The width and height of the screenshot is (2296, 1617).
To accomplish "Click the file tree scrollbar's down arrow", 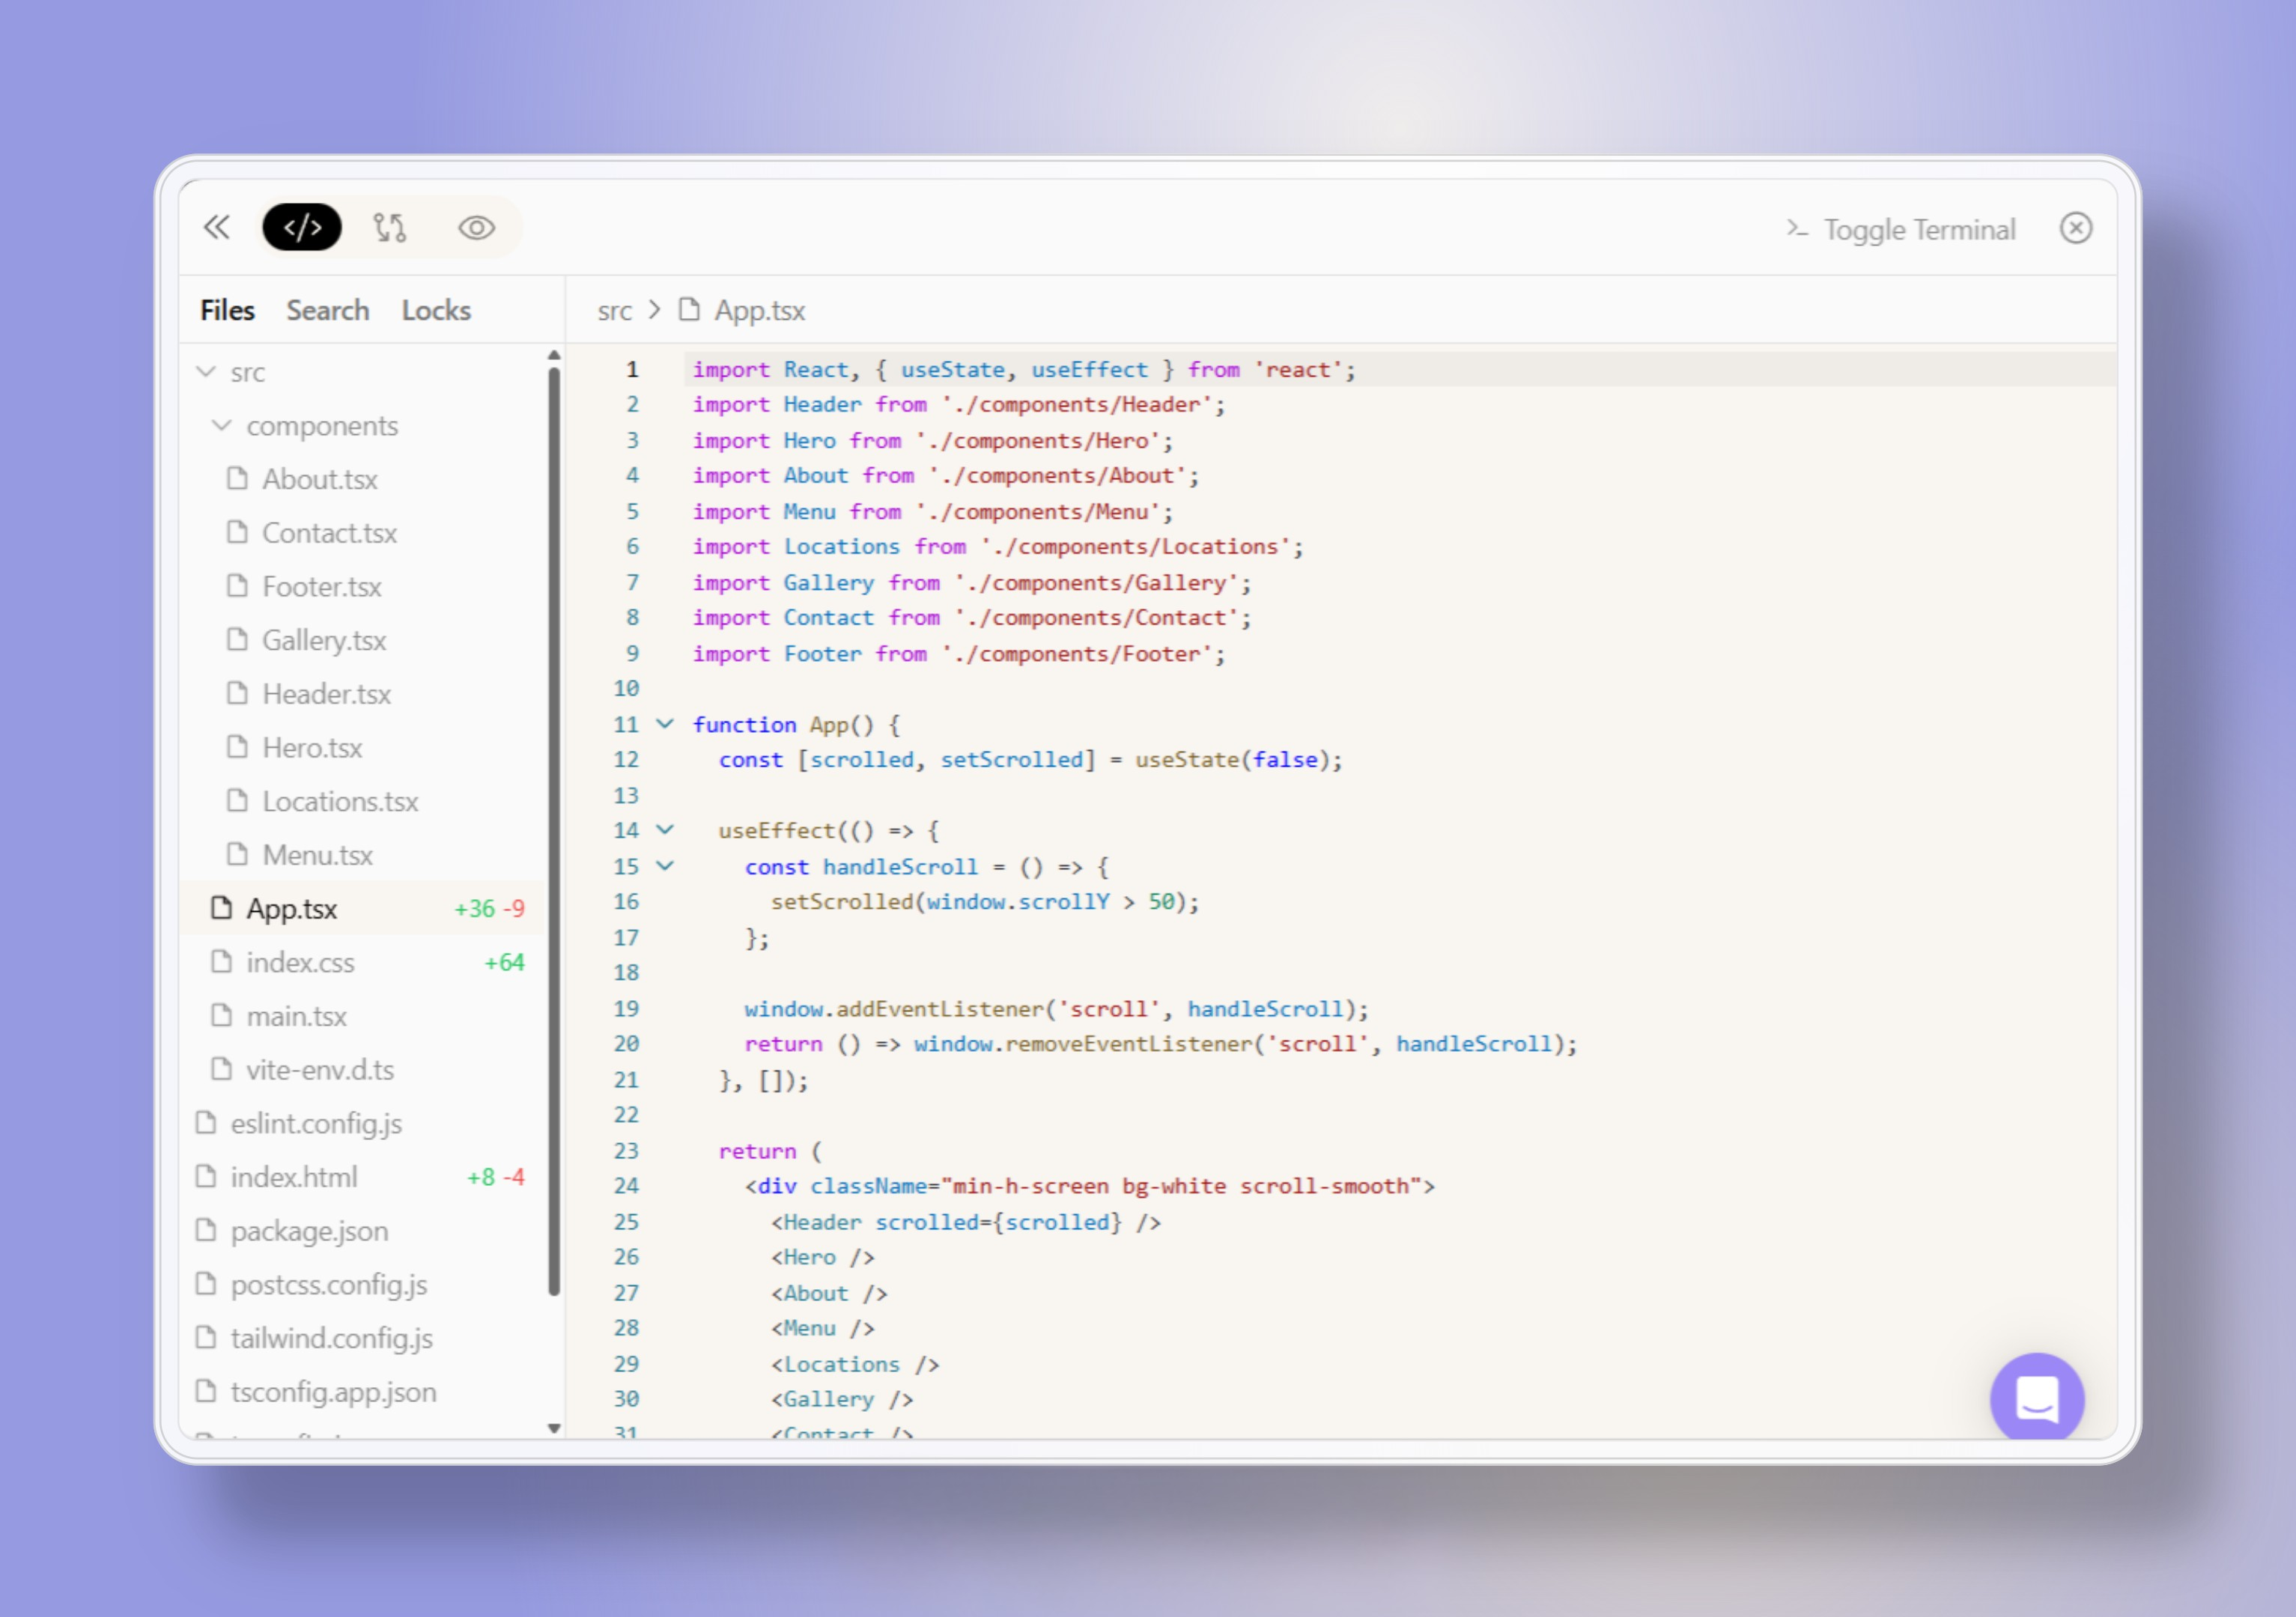I will coord(554,1428).
